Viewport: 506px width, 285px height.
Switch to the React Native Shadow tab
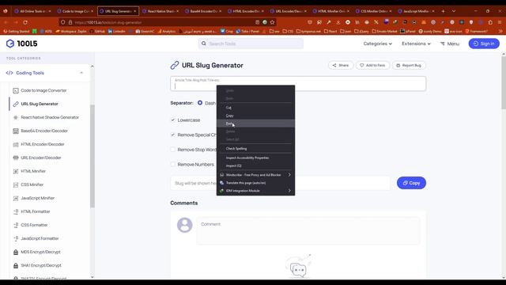160,11
